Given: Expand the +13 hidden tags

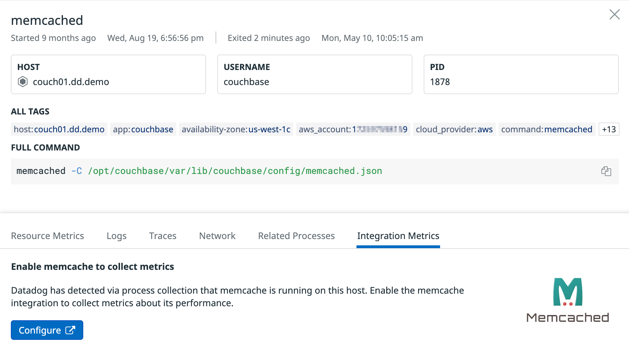Looking at the screenshot, I should click(609, 129).
